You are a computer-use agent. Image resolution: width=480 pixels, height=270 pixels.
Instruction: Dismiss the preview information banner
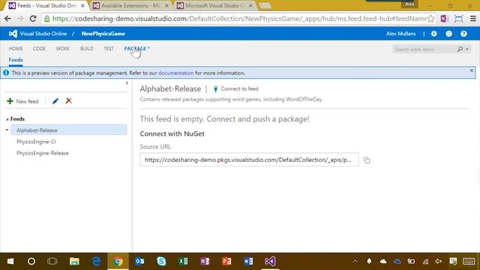472,70
